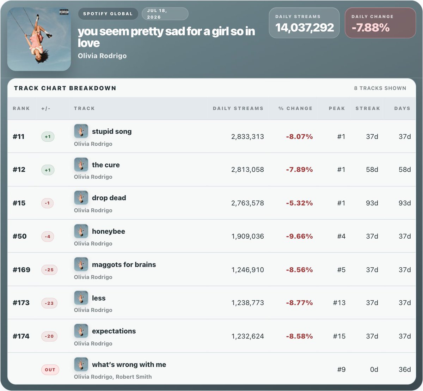423x391 pixels.
Task: Click streams value 2,833,313
Action: click(x=247, y=136)
